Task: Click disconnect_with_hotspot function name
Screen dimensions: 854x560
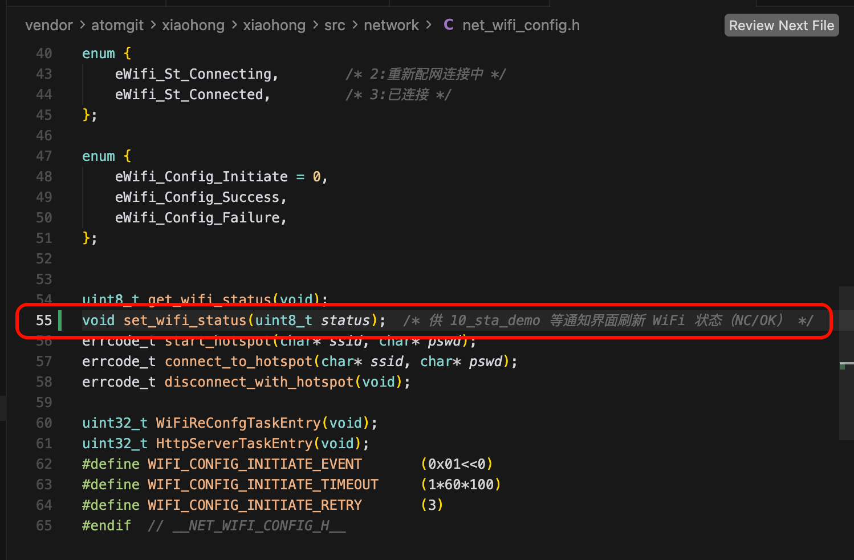Action: 259,382
